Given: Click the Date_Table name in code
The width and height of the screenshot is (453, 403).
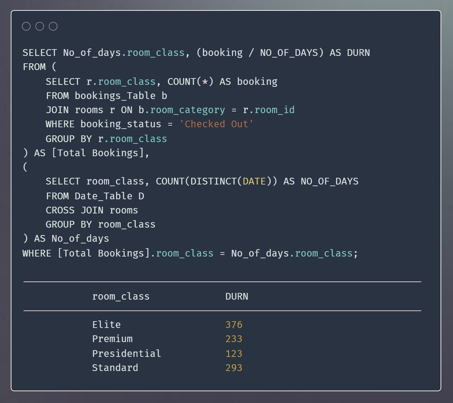Looking at the screenshot, I should (x=104, y=196).
